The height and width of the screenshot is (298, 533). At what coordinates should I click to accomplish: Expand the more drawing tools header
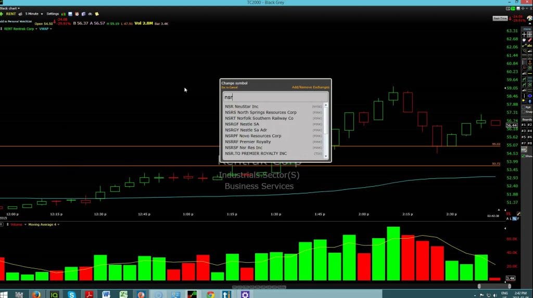(x=527, y=29)
